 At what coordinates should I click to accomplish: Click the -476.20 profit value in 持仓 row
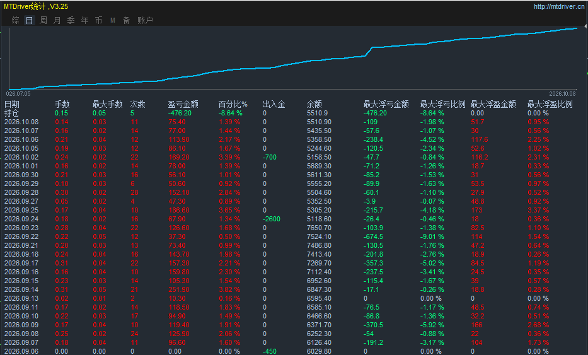(180, 113)
